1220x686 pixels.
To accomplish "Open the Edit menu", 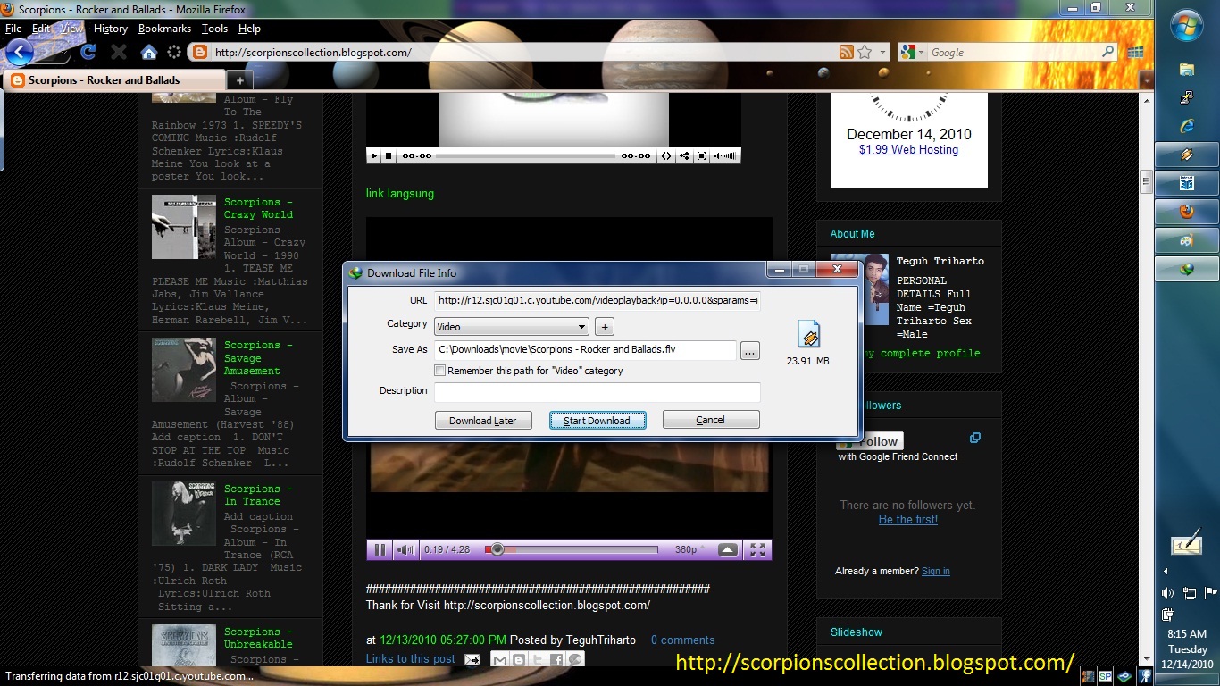I will tap(41, 29).
